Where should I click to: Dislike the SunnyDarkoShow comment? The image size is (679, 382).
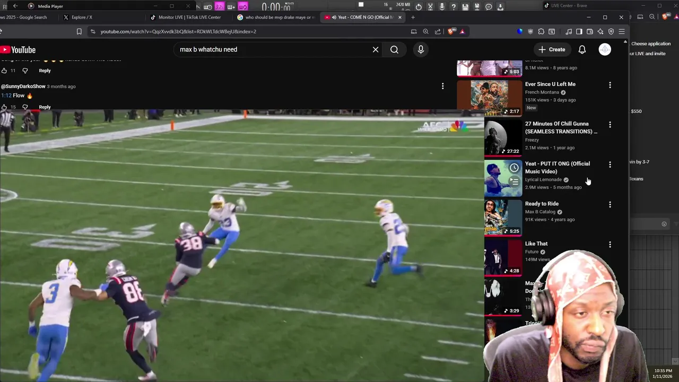(x=25, y=107)
